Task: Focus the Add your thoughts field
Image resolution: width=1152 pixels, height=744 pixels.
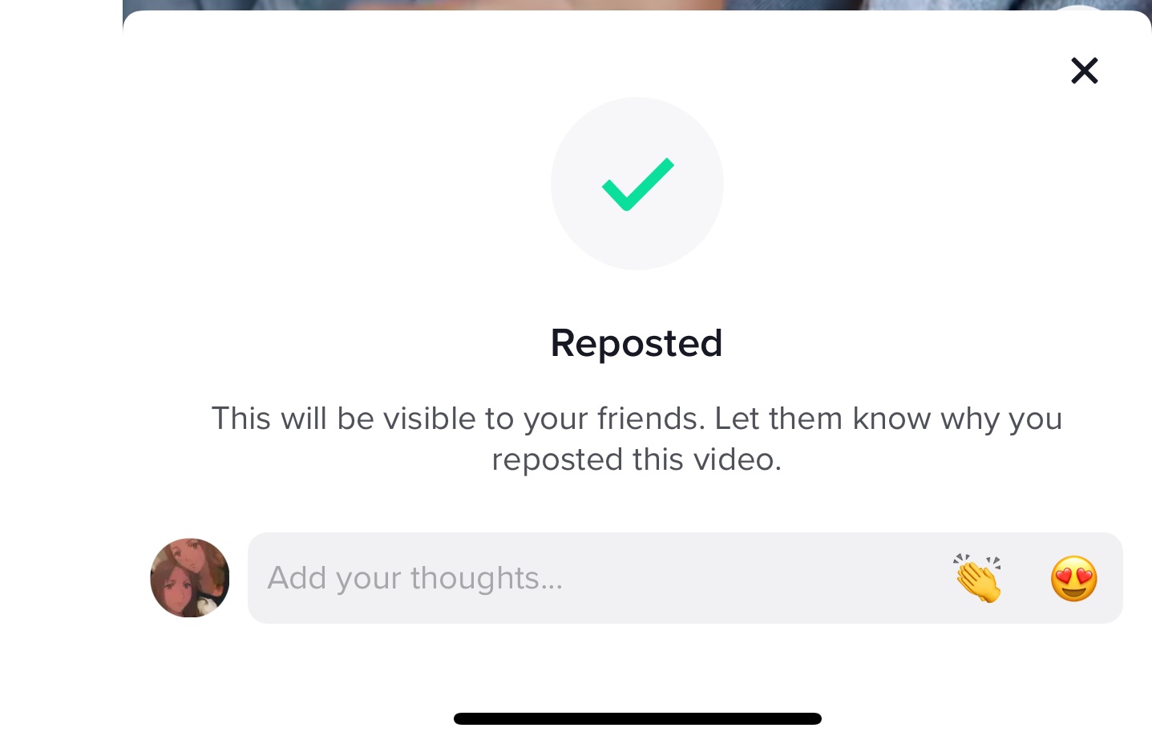Action: pyautogui.click(x=685, y=578)
